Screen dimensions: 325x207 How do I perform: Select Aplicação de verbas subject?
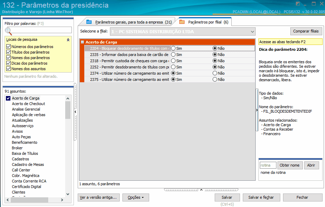(x=28, y=115)
